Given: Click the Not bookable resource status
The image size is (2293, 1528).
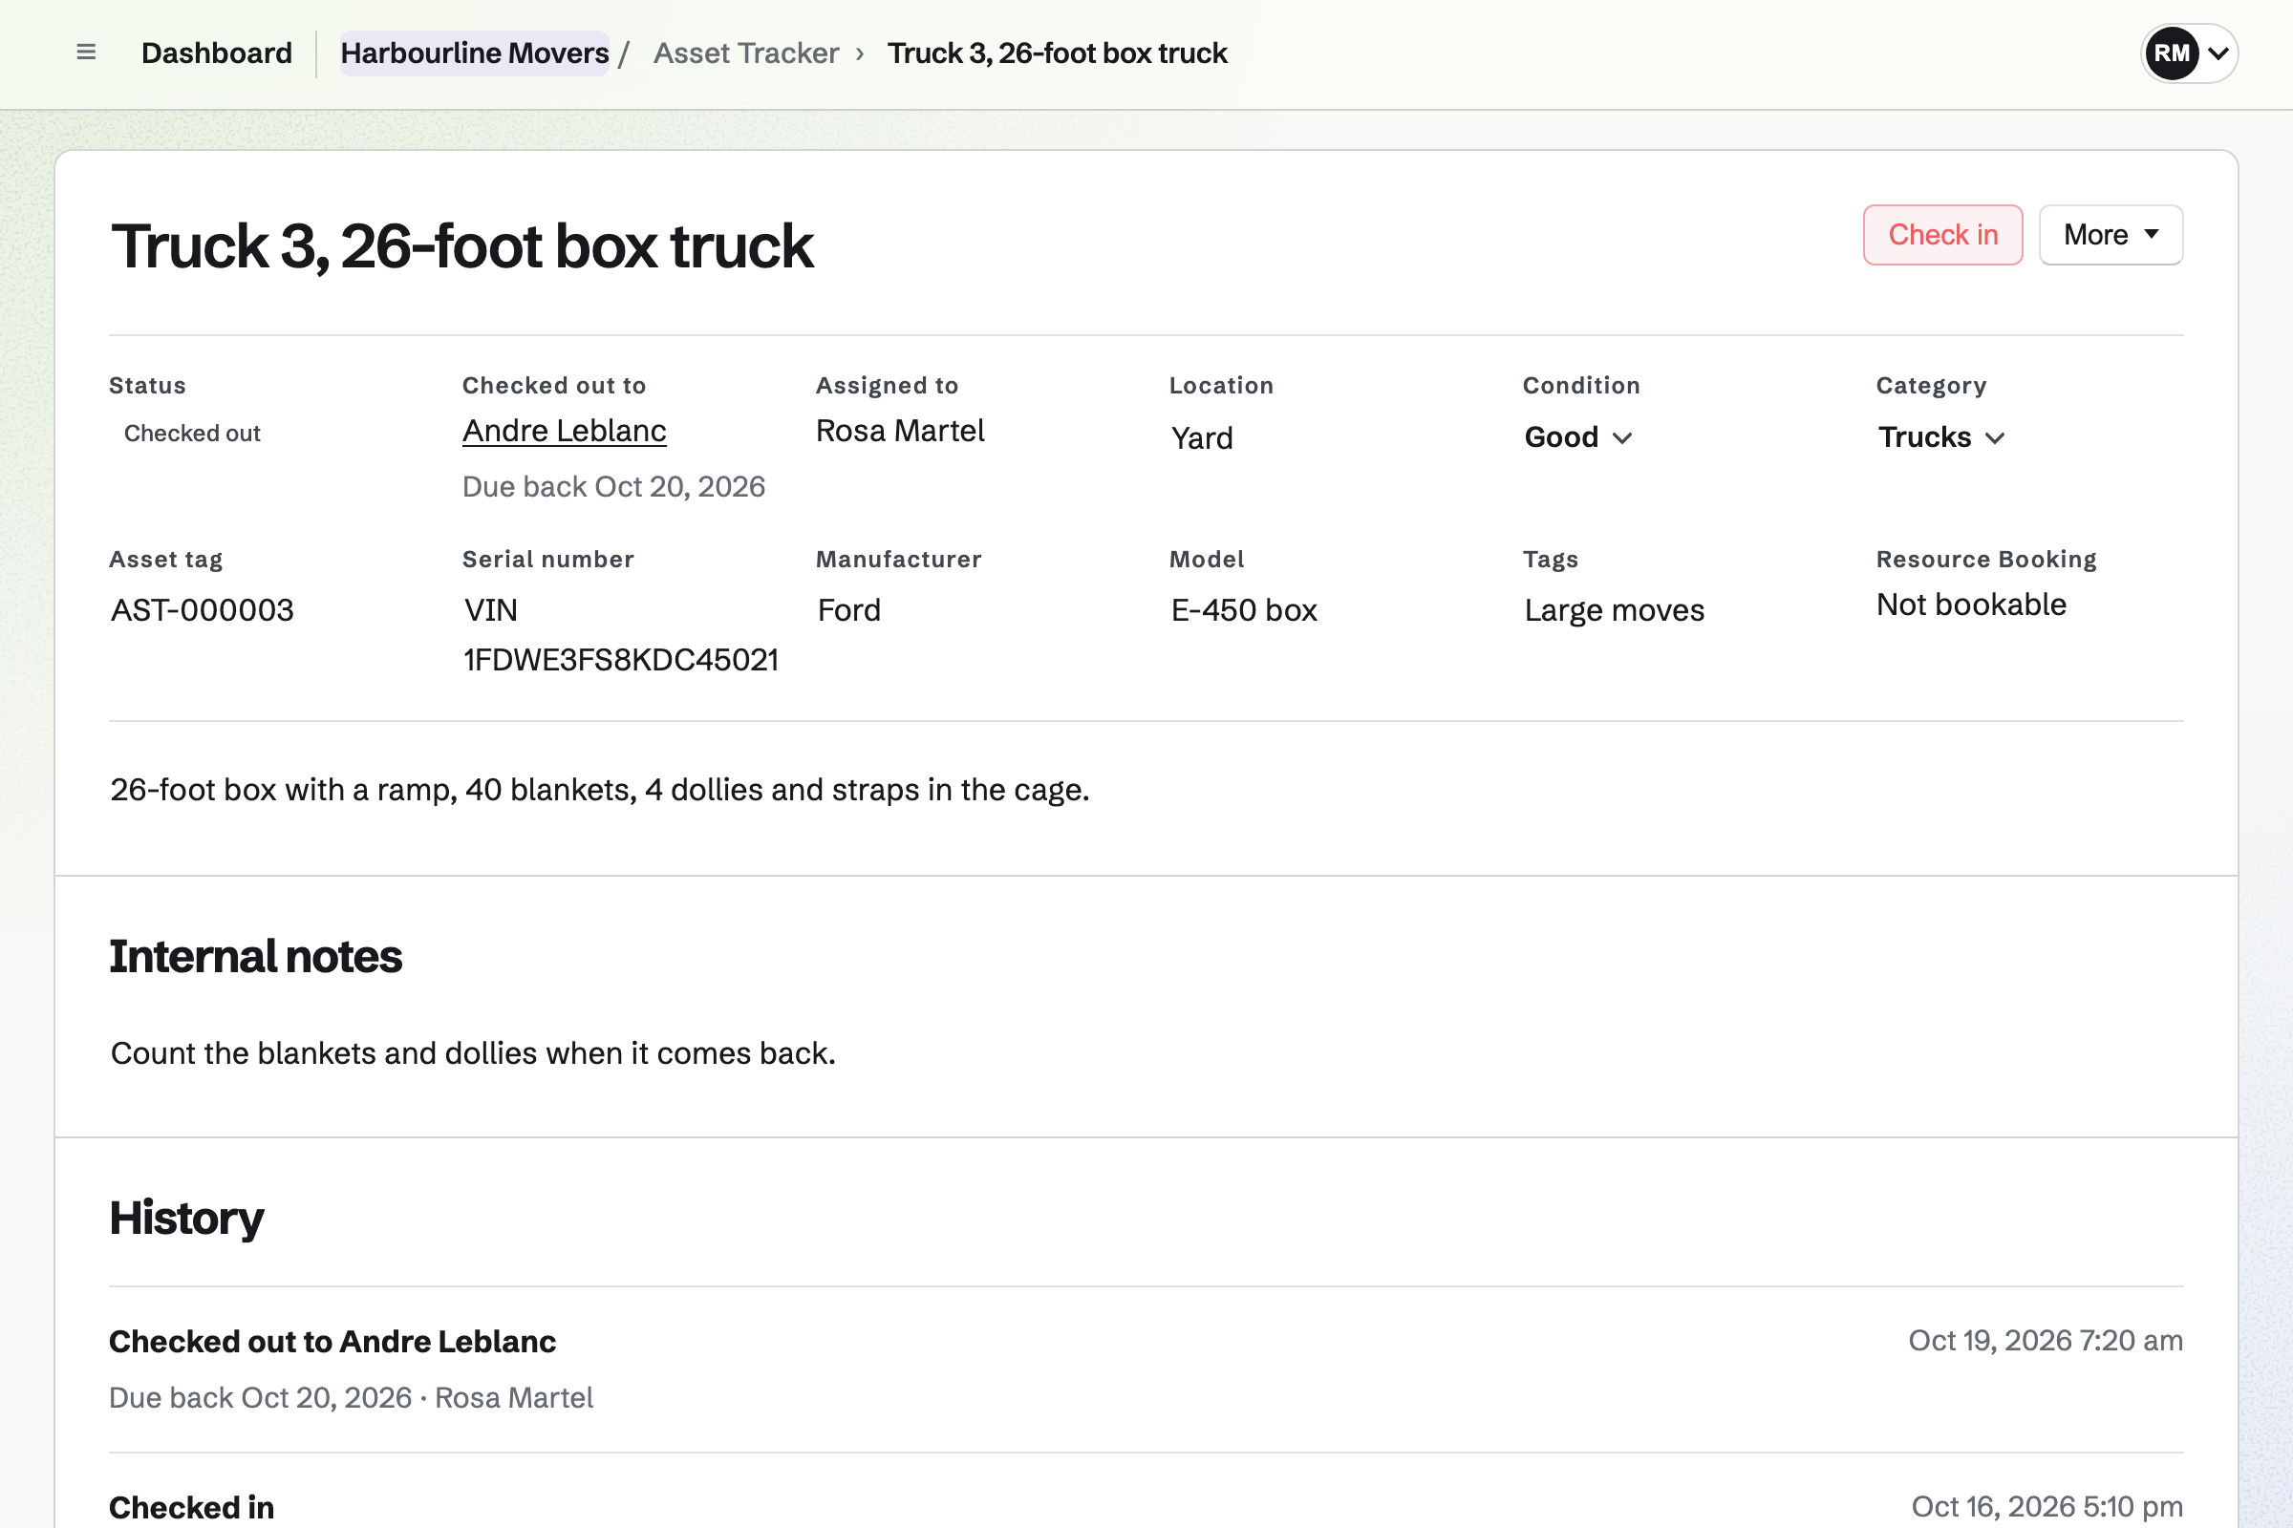Looking at the screenshot, I should click(x=1971, y=605).
